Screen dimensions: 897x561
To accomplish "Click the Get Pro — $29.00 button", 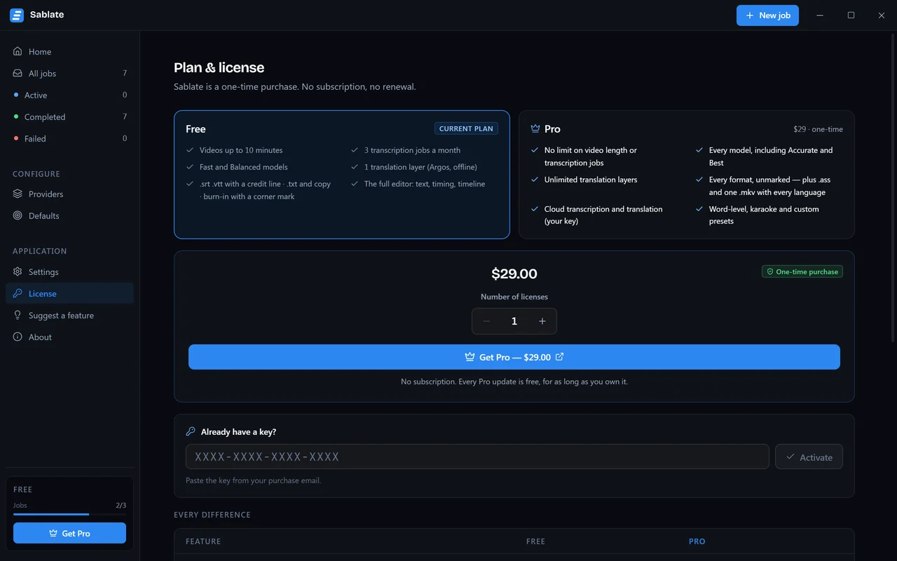I will [514, 357].
